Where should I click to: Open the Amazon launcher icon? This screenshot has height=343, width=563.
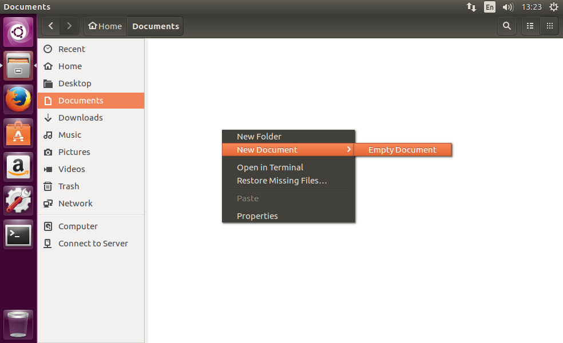point(18,167)
